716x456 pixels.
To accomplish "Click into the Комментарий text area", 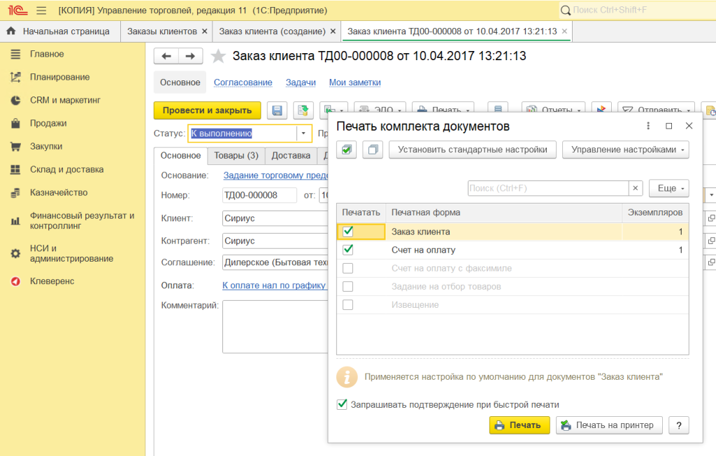I will pos(275,326).
